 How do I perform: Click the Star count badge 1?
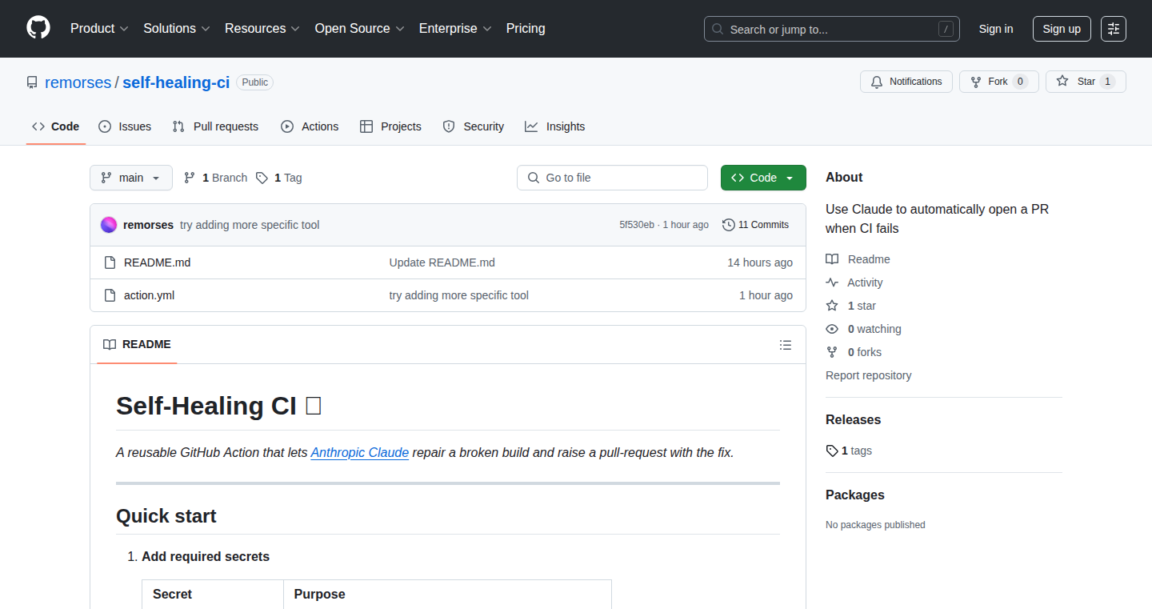1107,82
